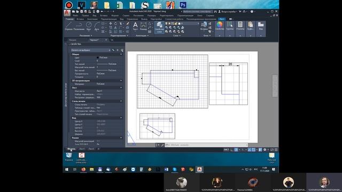This screenshot has height=192, width=342.
Task: Expand the Редактирование panel dropdown
Action: pyautogui.click(x=119, y=36)
